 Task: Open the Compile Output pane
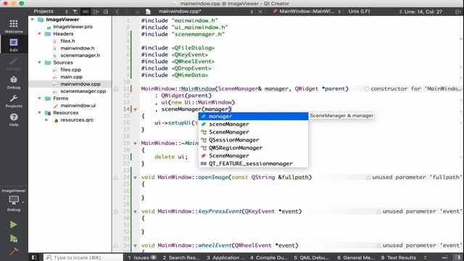(x=269, y=257)
